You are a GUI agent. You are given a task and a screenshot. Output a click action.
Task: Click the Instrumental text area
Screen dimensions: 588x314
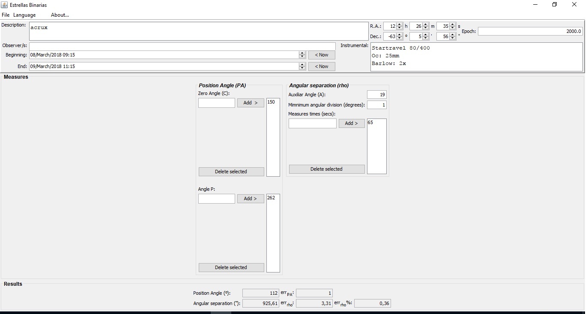(x=477, y=57)
